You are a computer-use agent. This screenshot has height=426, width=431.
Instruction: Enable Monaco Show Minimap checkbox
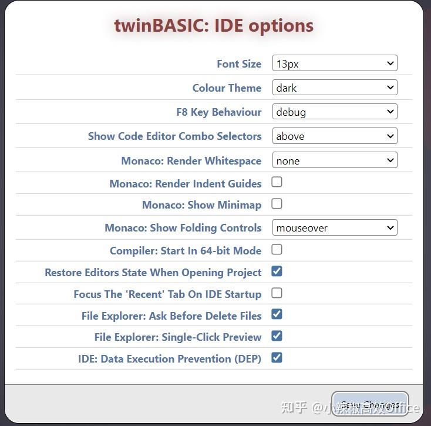[277, 204]
